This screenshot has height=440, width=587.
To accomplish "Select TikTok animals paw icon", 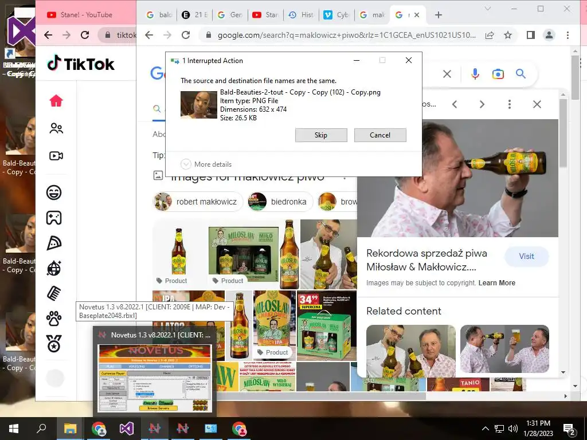I will [54, 319].
